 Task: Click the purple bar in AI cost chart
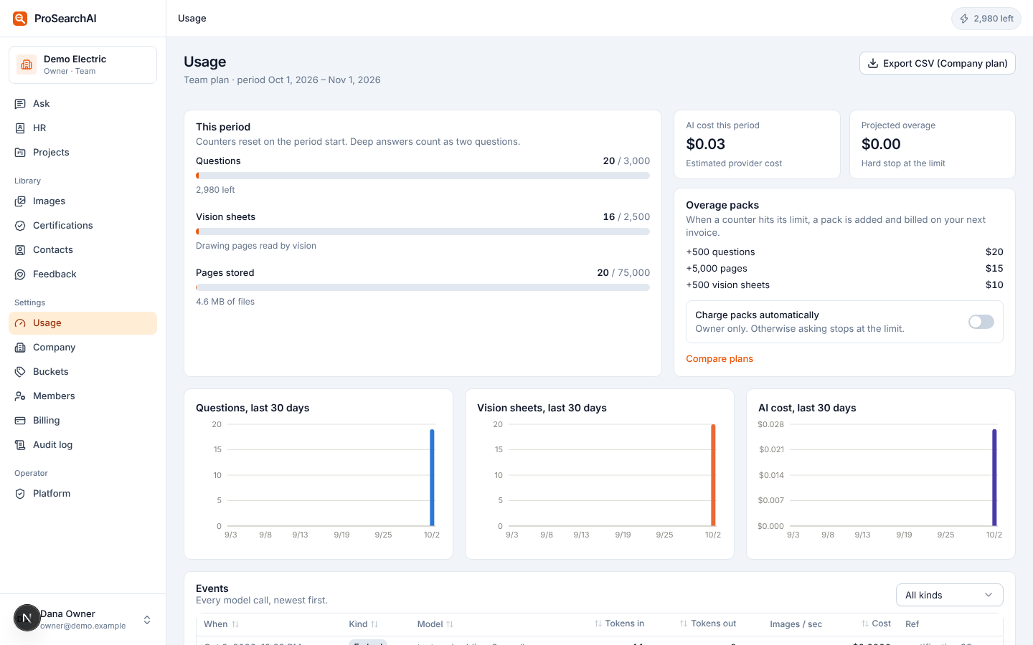point(994,477)
